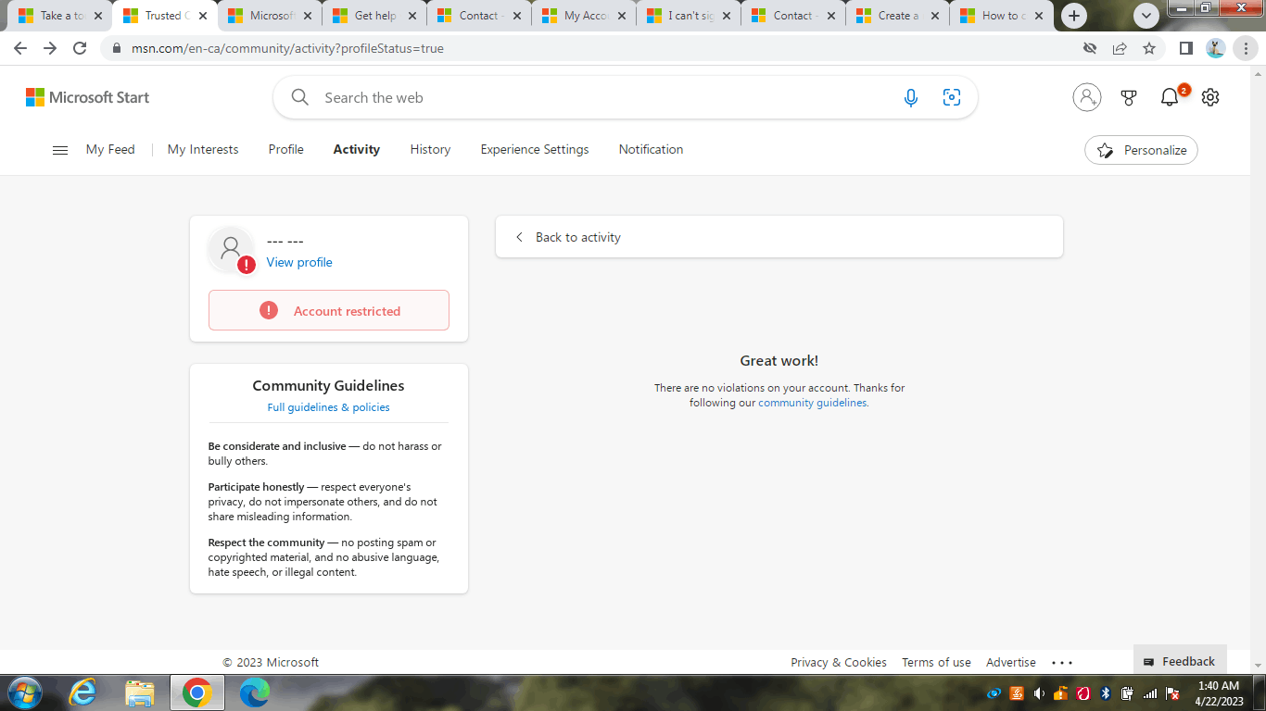1266x711 pixels.
Task: Click the profile avatar with warning badge
Action: tap(231, 250)
